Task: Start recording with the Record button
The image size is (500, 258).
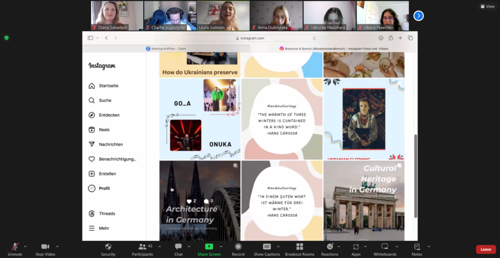Action: tap(238, 249)
